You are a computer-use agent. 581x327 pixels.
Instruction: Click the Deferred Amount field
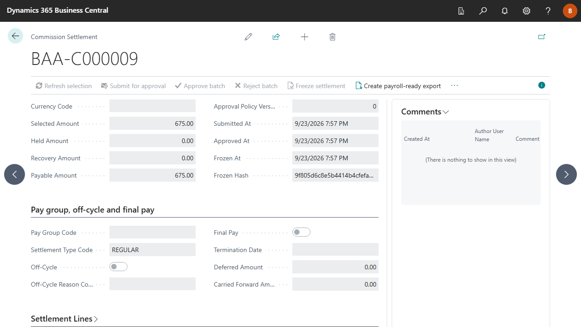click(335, 267)
